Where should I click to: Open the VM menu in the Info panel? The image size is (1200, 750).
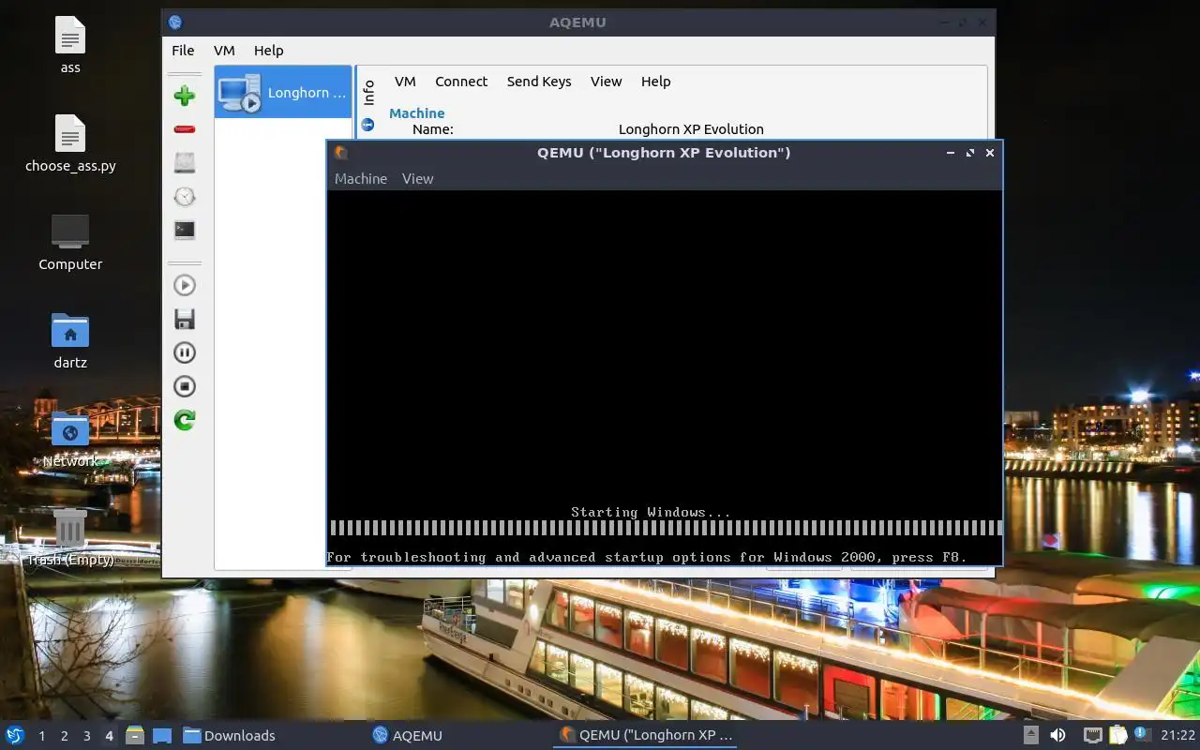point(405,82)
